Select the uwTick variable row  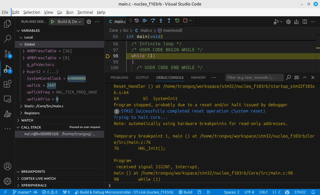pos(59,85)
